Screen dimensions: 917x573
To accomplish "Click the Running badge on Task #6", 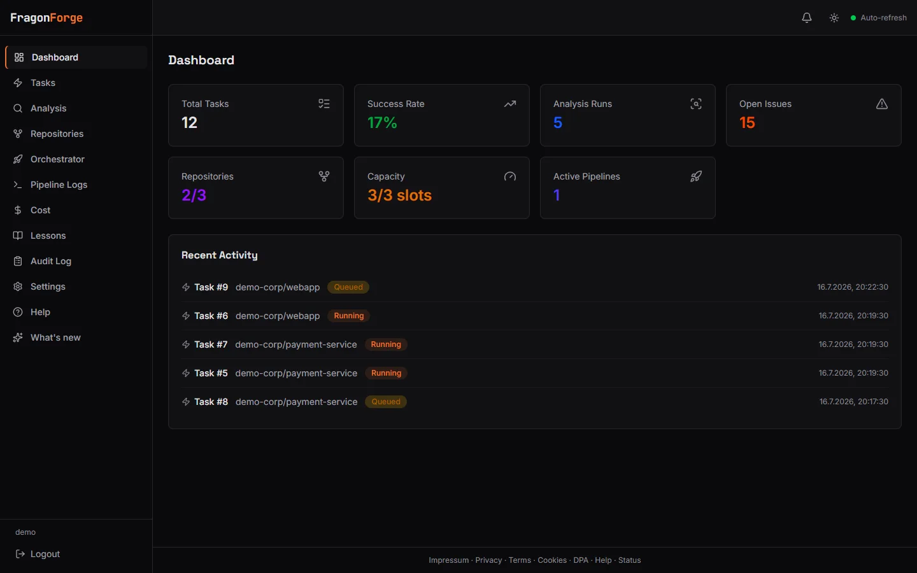I will click(x=349, y=316).
